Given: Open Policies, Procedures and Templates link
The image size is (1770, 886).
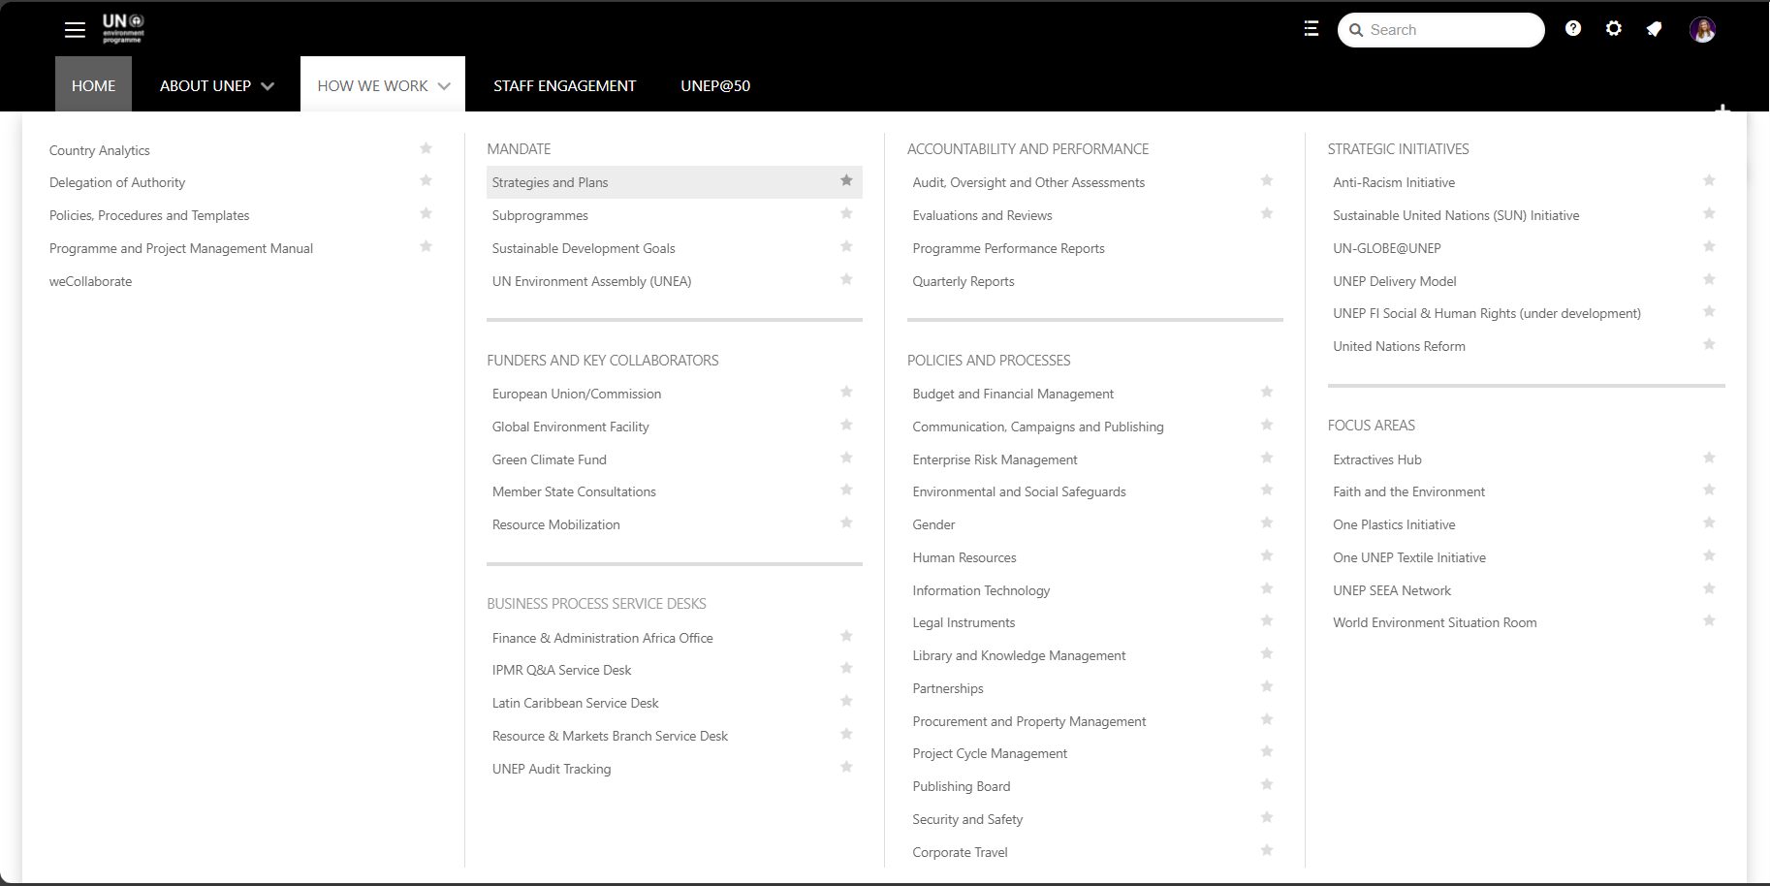Looking at the screenshot, I should click(149, 215).
